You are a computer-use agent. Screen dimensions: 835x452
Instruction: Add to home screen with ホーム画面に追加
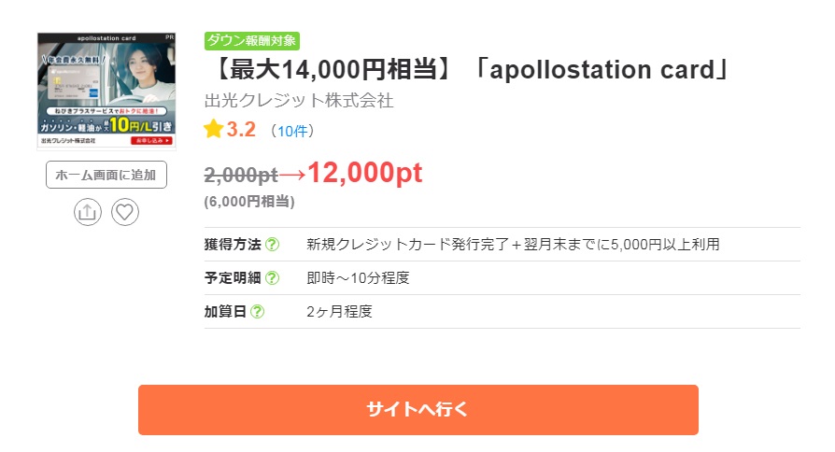coord(106,175)
